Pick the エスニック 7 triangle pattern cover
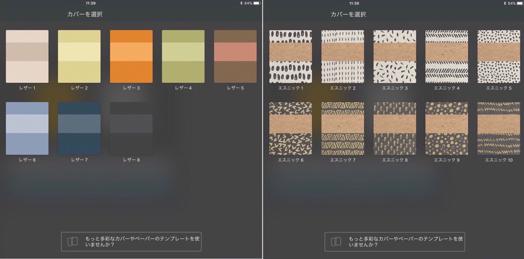 343,129
